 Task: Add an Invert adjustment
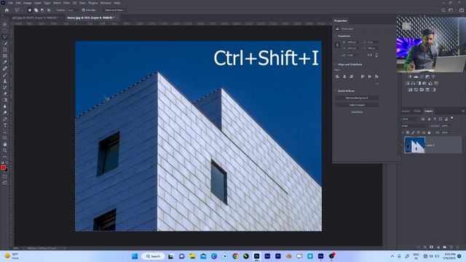click(410, 90)
